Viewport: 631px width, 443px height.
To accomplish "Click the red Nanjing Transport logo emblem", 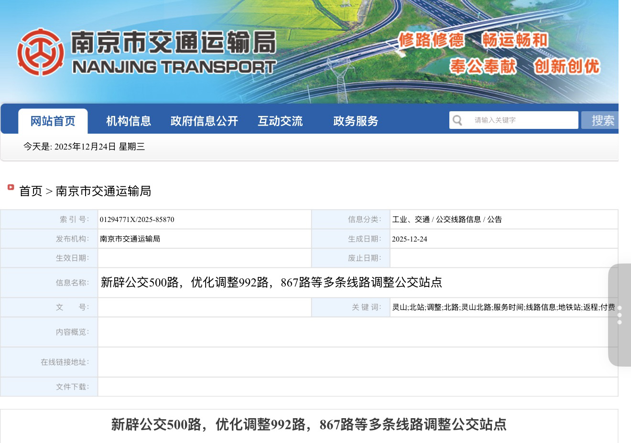I will [40, 53].
